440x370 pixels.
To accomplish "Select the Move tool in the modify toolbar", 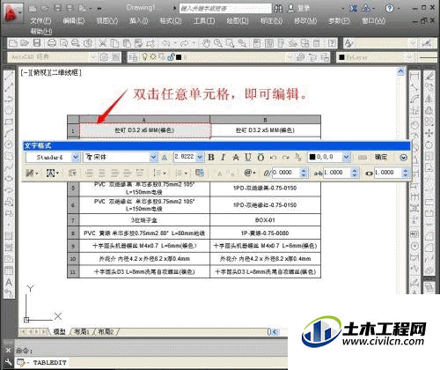I will (429, 133).
